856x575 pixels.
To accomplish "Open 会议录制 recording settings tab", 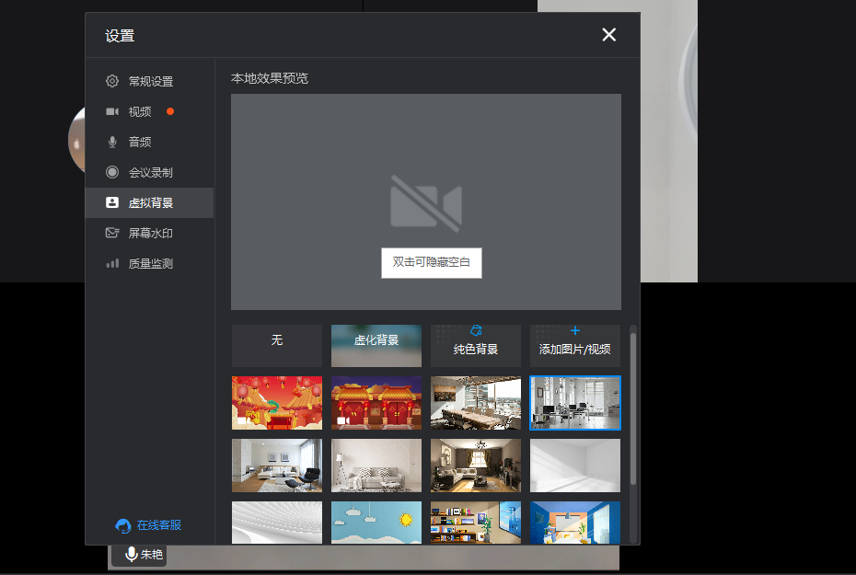I will (x=149, y=172).
